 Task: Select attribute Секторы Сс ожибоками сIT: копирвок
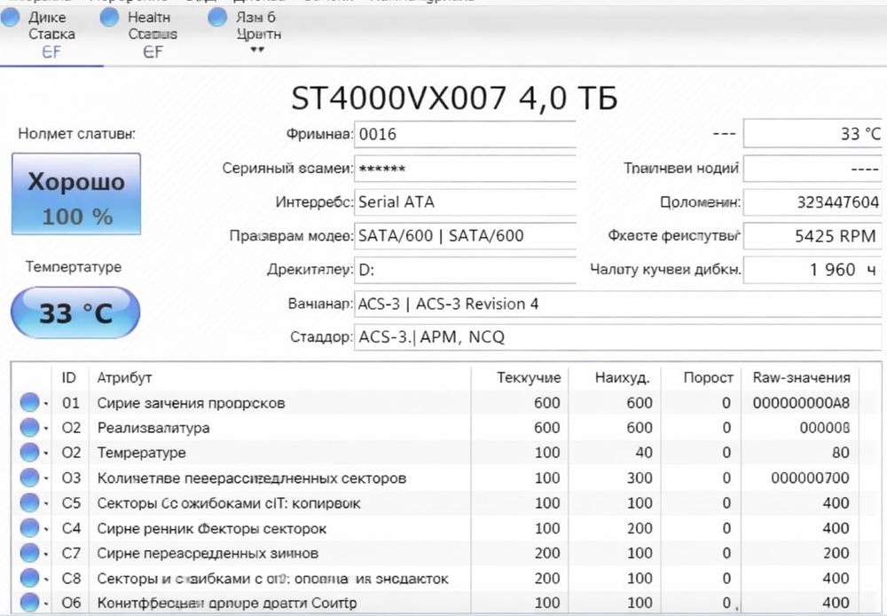coord(229,503)
